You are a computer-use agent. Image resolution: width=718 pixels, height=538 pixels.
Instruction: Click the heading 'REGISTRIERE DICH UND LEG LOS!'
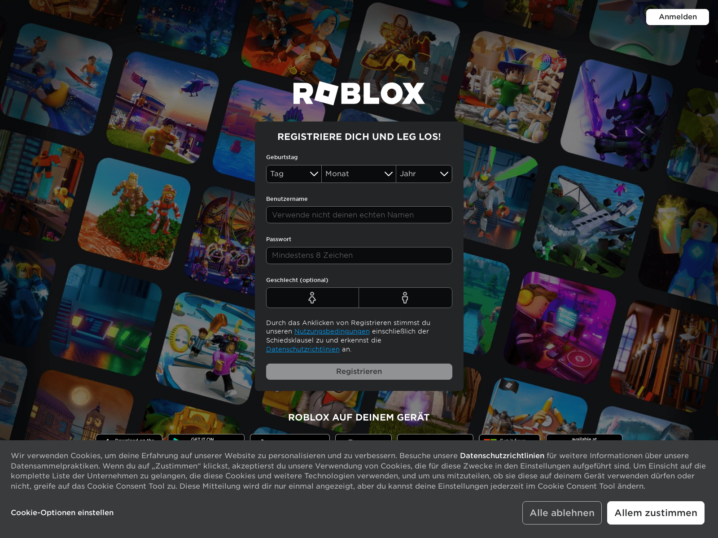(359, 137)
